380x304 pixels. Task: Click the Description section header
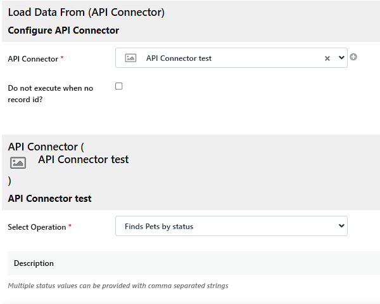pyautogui.click(x=34, y=263)
